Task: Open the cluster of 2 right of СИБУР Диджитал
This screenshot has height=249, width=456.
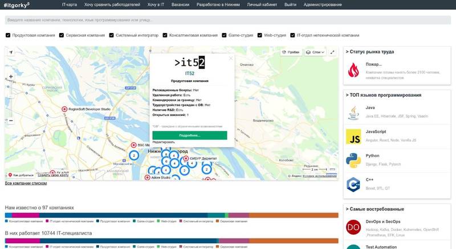Action: [206, 169]
